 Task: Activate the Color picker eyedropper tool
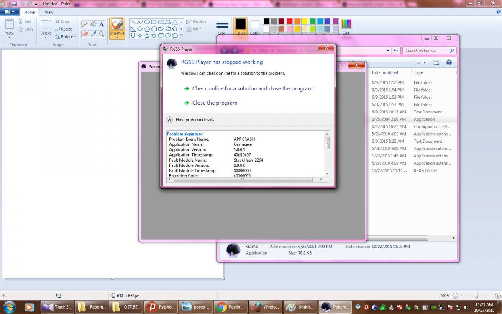point(93,34)
